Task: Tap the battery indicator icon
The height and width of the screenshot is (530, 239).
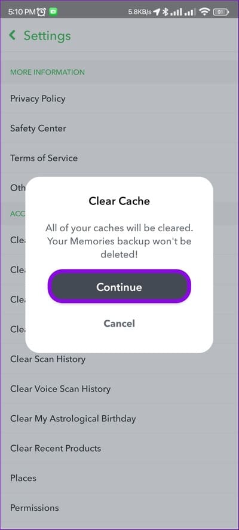Action: (221, 12)
